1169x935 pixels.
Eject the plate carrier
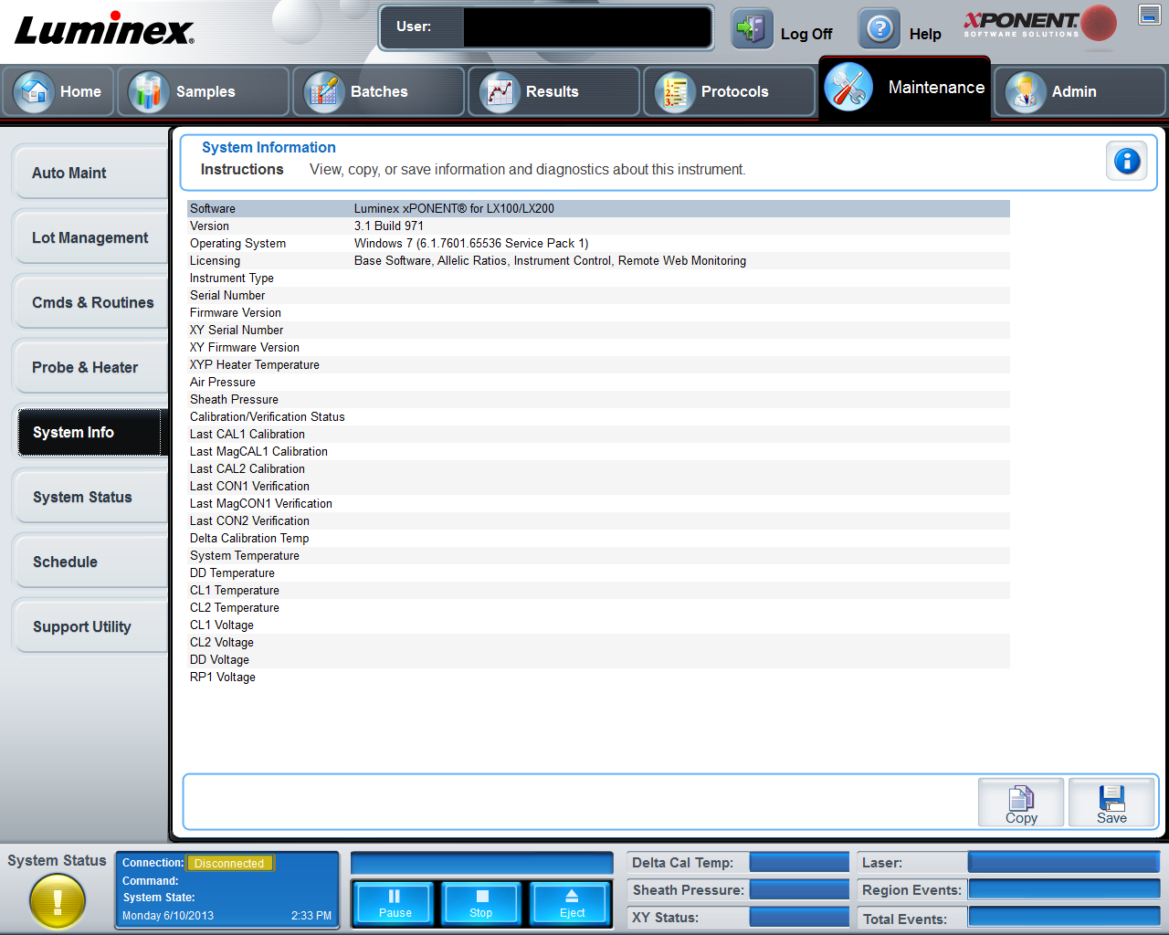pos(569,902)
